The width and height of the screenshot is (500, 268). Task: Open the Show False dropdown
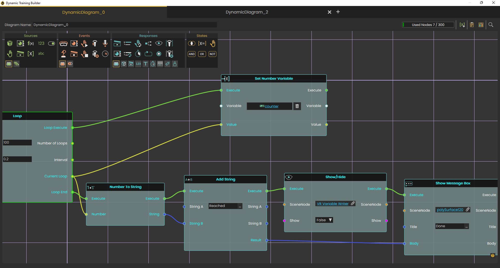click(324, 220)
